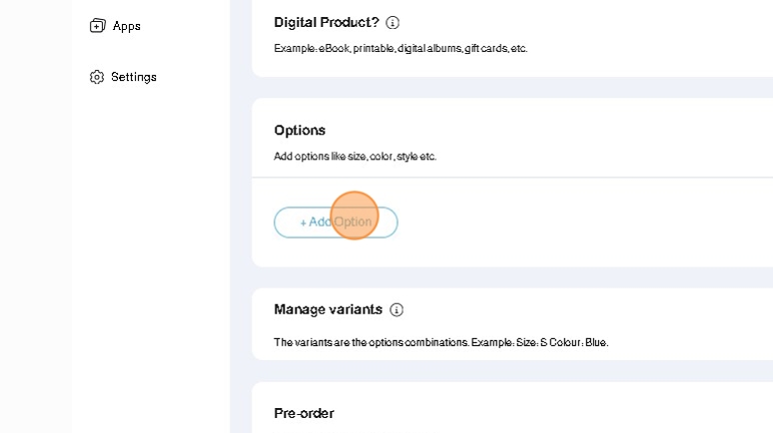Click the plus sign in Add Option
The height and width of the screenshot is (433, 773).
pos(304,222)
